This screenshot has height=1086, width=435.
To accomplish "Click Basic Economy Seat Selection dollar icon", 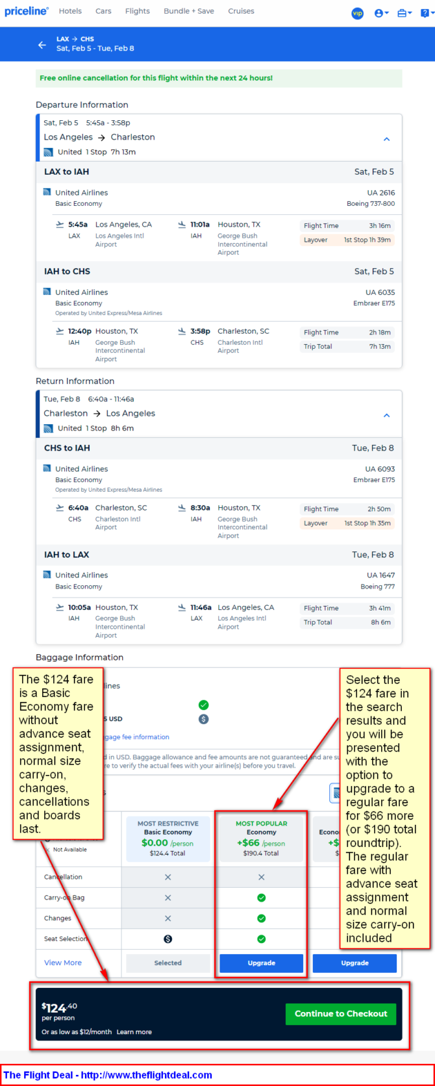I will pos(168,939).
